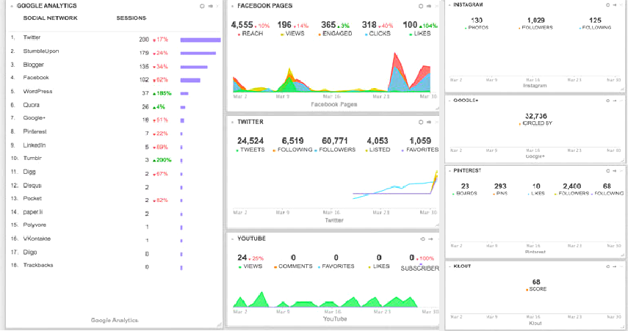Collapse the Google Analytics widget
The width and height of the screenshot is (628, 331).
coord(12,6)
